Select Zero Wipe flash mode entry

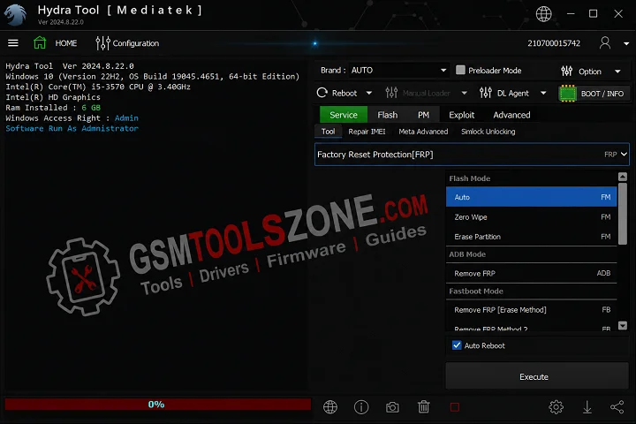click(x=532, y=217)
